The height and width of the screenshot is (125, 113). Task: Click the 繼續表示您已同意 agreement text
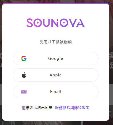pos(37,108)
